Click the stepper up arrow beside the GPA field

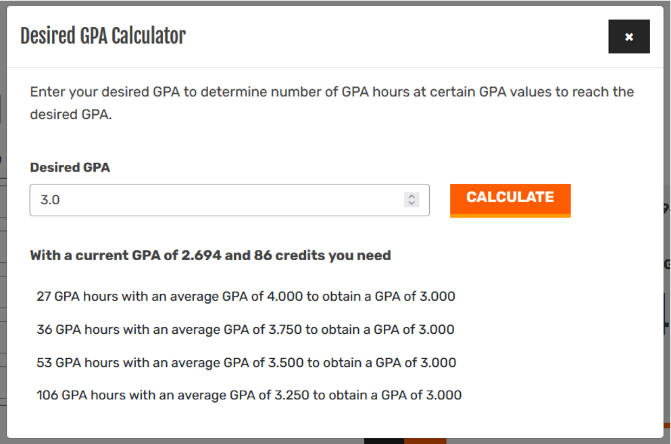pos(412,196)
